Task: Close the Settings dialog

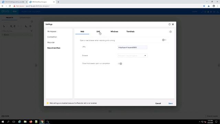Action: (173, 24)
